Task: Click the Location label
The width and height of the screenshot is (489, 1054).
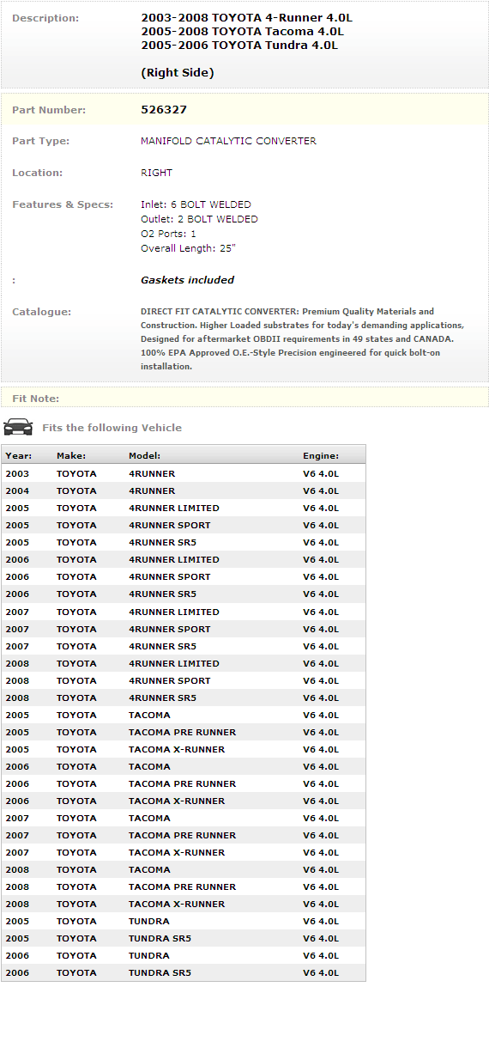Action: coord(37,173)
